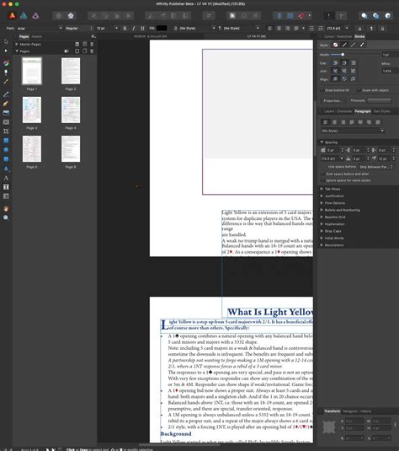Viewport: 399px width, 451px height.
Task: Select align stroke to center option
Action: 336,78
